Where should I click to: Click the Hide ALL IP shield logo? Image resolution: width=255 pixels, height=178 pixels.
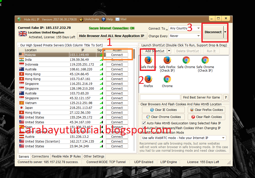pos(19,19)
